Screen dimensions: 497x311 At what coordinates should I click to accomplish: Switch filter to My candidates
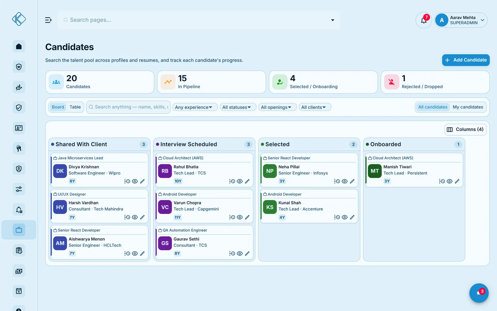[468, 107]
